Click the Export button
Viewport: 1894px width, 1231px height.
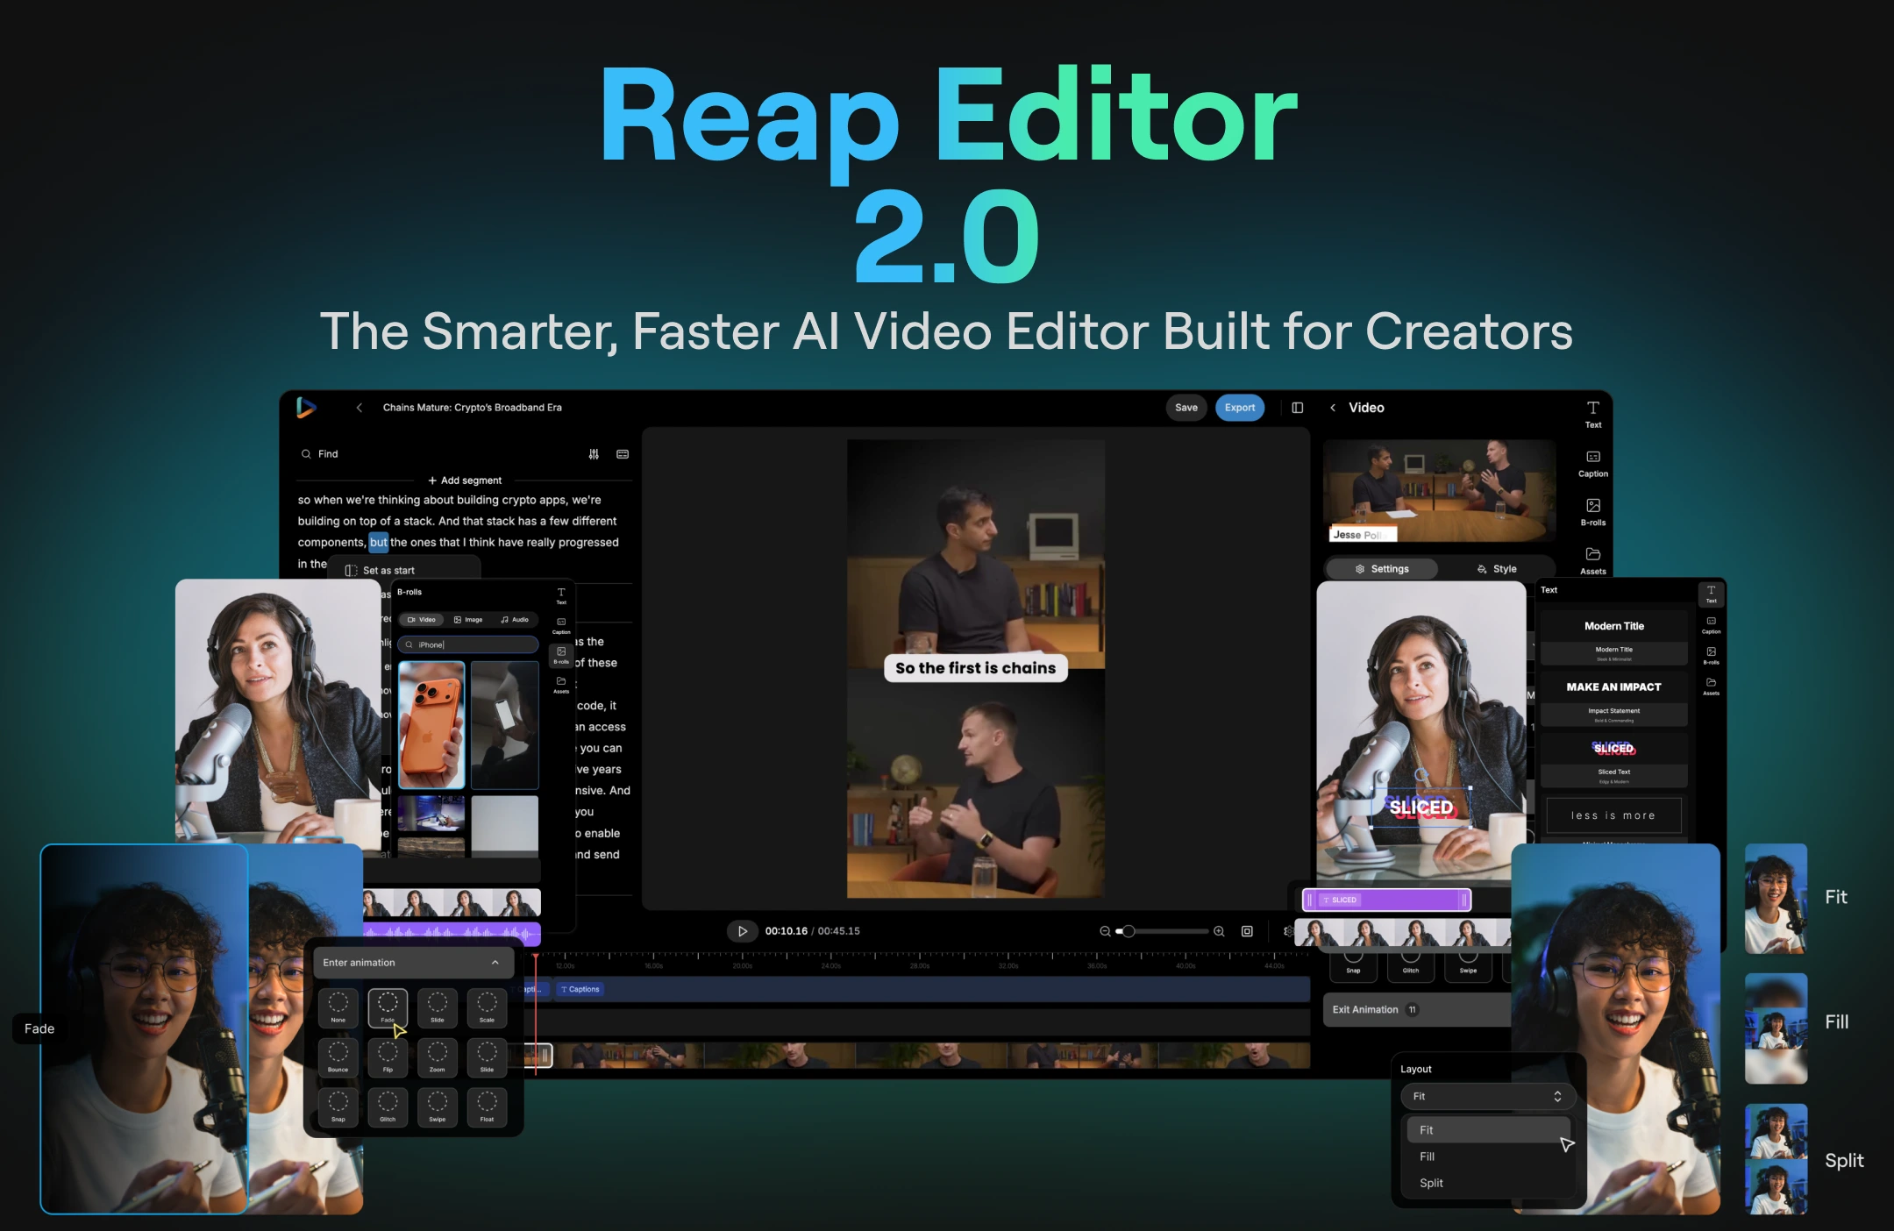(1239, 408)
